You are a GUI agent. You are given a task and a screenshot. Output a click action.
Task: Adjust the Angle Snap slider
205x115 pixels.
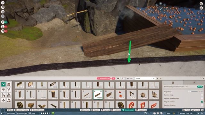pos(194,92)
